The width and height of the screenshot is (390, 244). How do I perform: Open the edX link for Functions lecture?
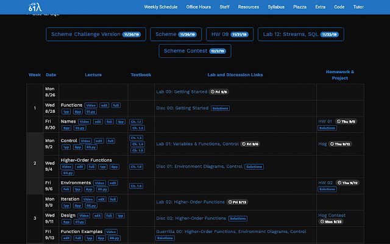point(104,106)
